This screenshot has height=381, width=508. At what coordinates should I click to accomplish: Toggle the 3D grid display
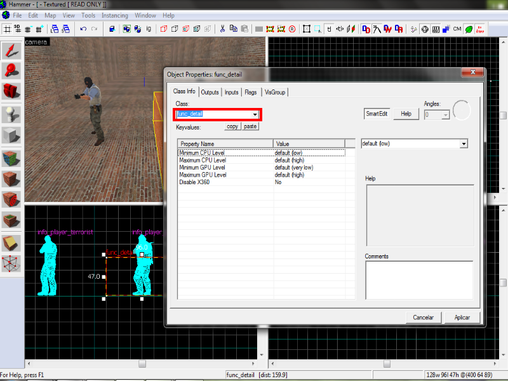click(18, 29)
